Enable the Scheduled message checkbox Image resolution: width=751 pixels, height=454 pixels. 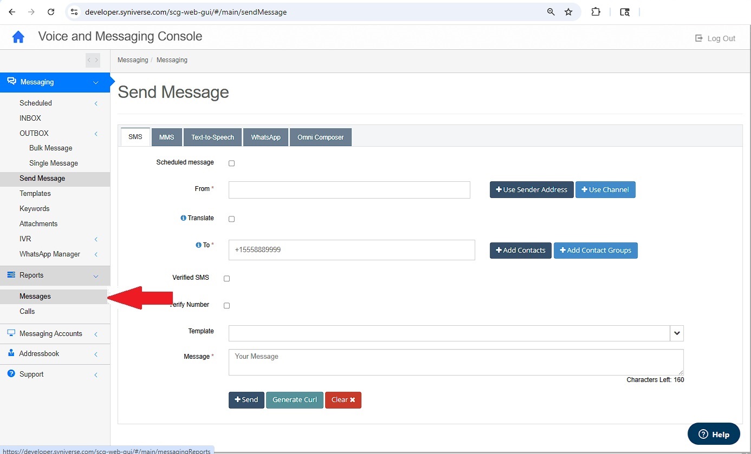(x=232, y=163)
